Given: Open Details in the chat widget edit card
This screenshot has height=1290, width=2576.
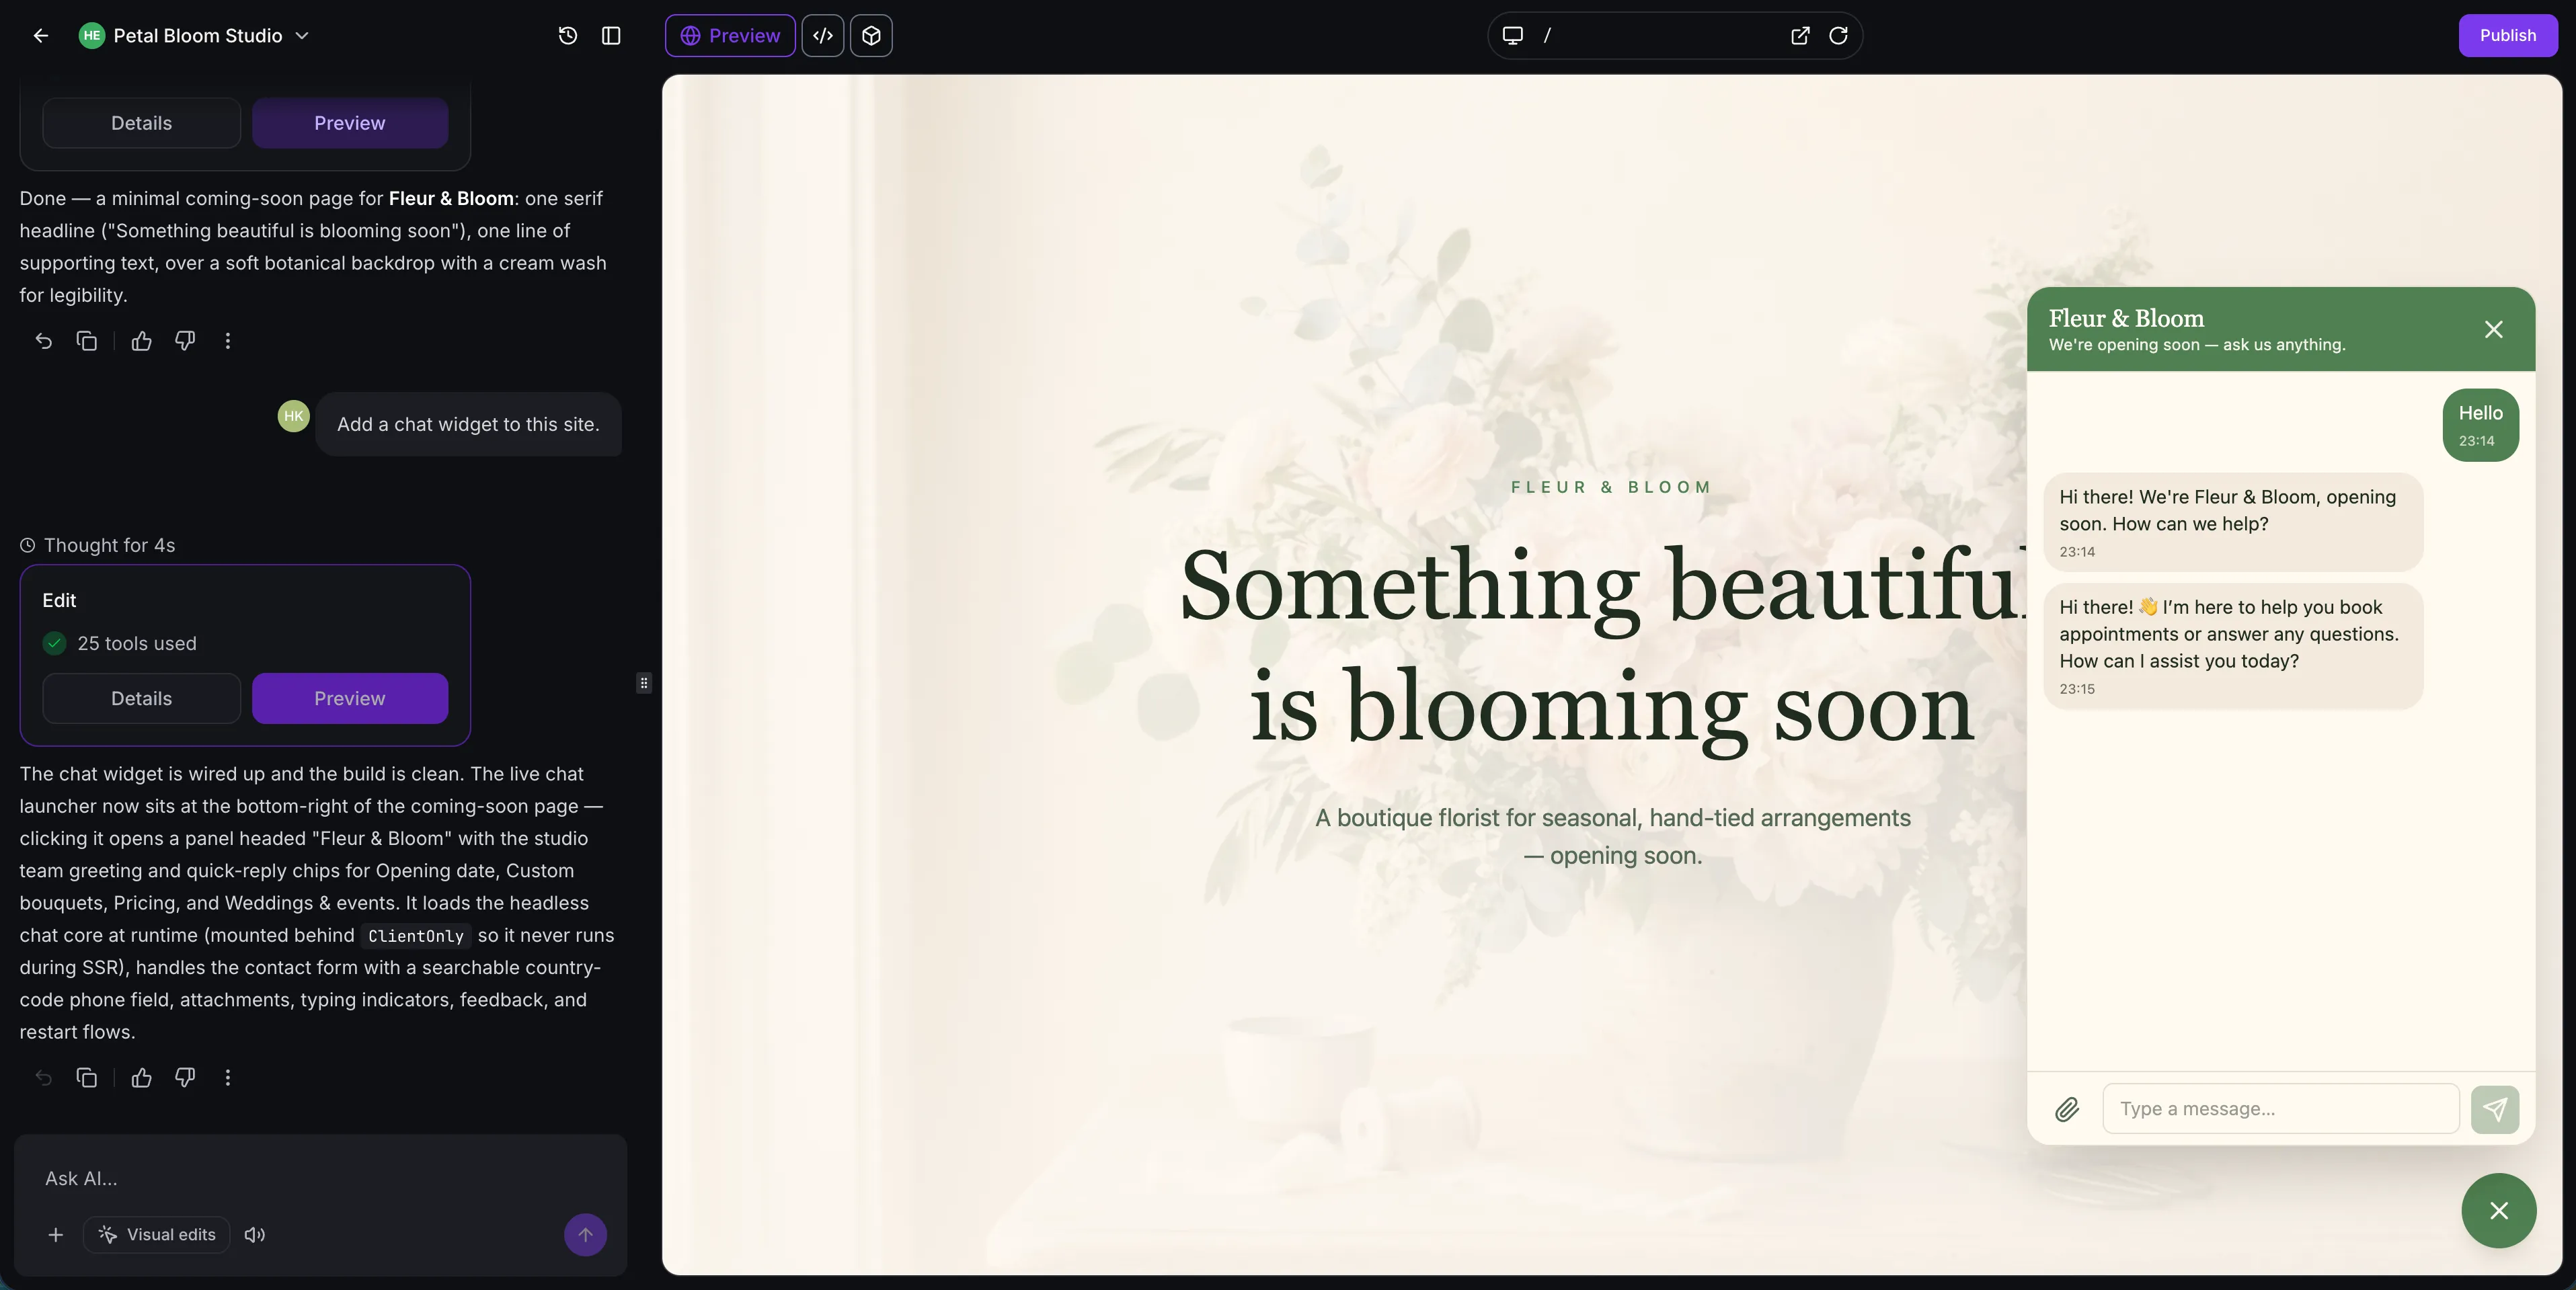Looking at the screenshot, I should pos(141,698).
